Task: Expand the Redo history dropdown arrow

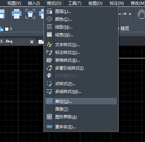Action: (130, 14)
